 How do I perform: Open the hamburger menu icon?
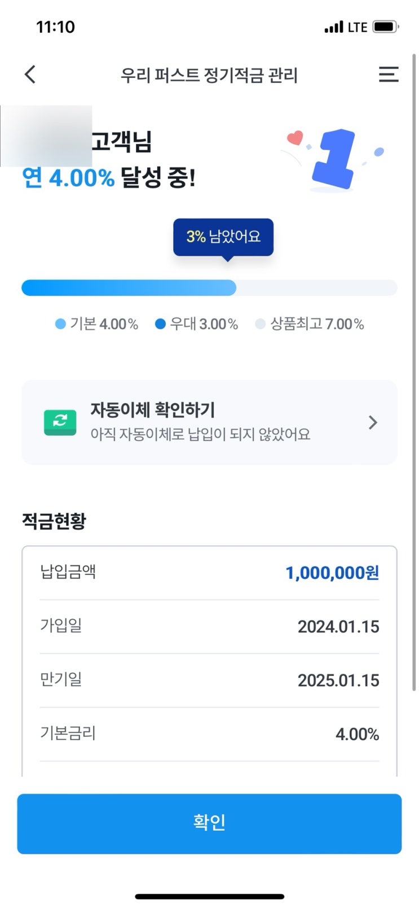388,75
